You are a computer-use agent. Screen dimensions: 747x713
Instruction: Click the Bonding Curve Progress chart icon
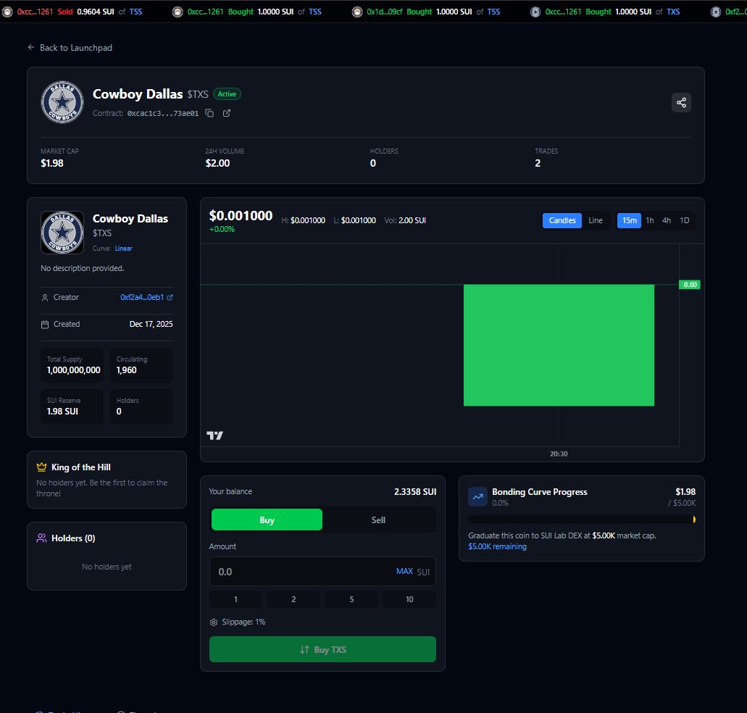(x=477, y=497)
